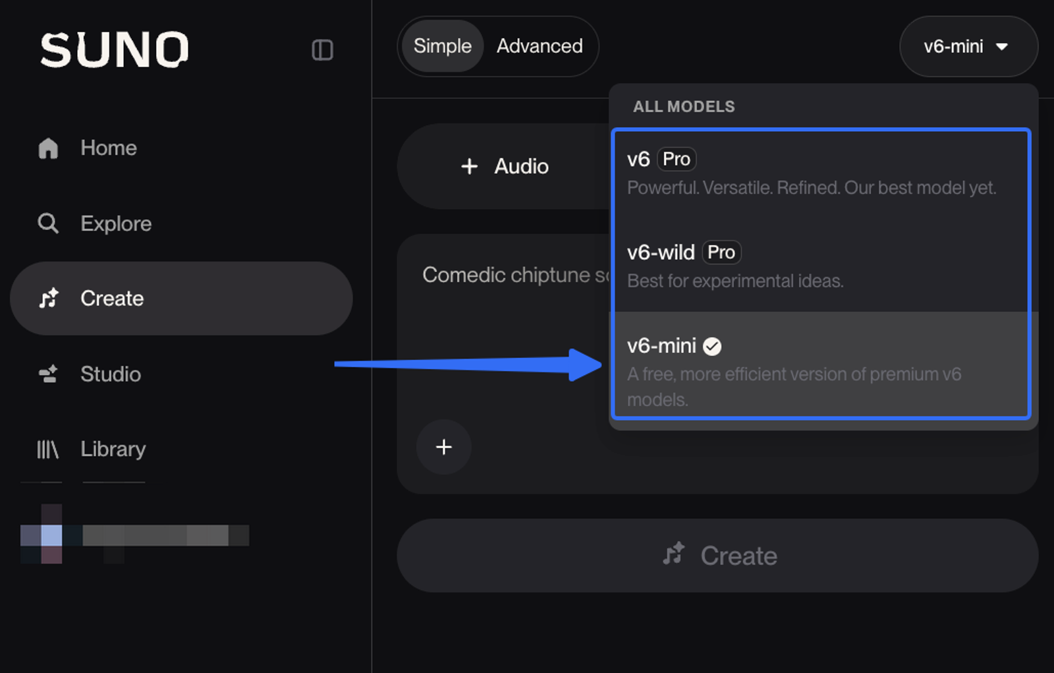Switch to Simple mode
This screenshot has width=1054, height=673.
[442, 46]
